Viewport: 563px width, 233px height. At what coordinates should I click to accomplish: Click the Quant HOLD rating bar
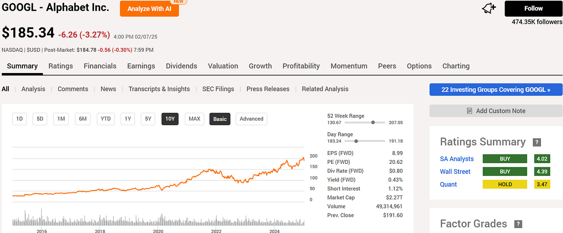tap(505, 184)
